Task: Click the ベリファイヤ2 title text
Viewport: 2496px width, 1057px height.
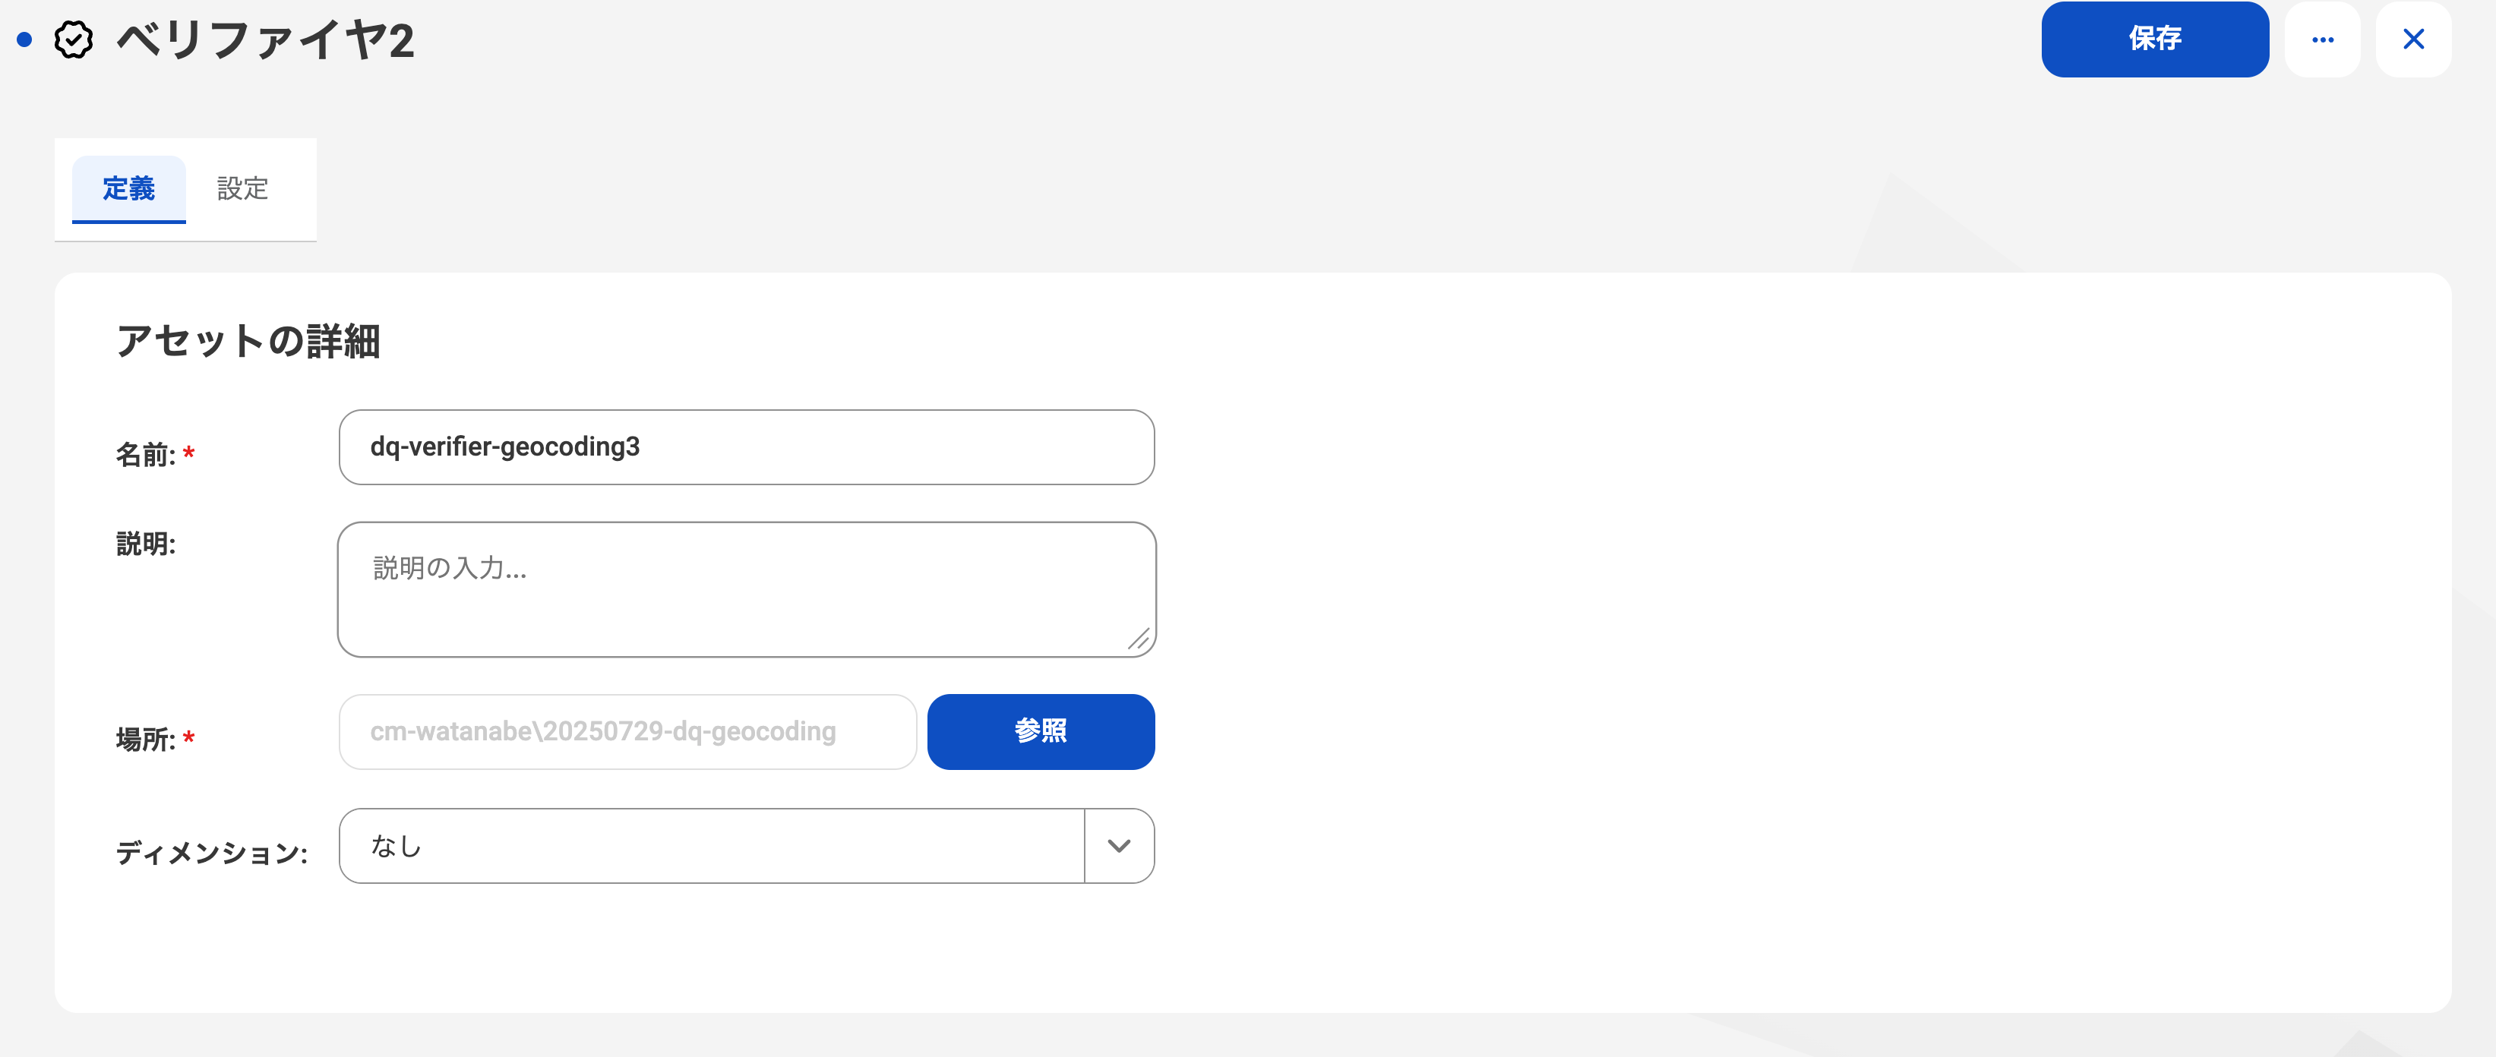Action: click(266, 41)
